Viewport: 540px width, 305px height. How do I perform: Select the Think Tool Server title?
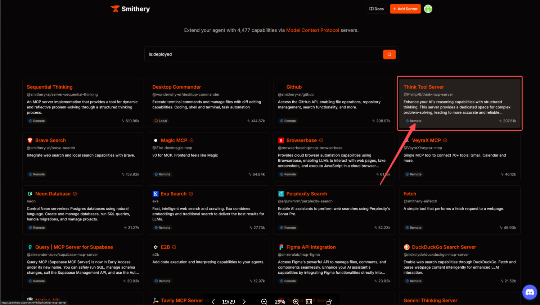point(424,87)
